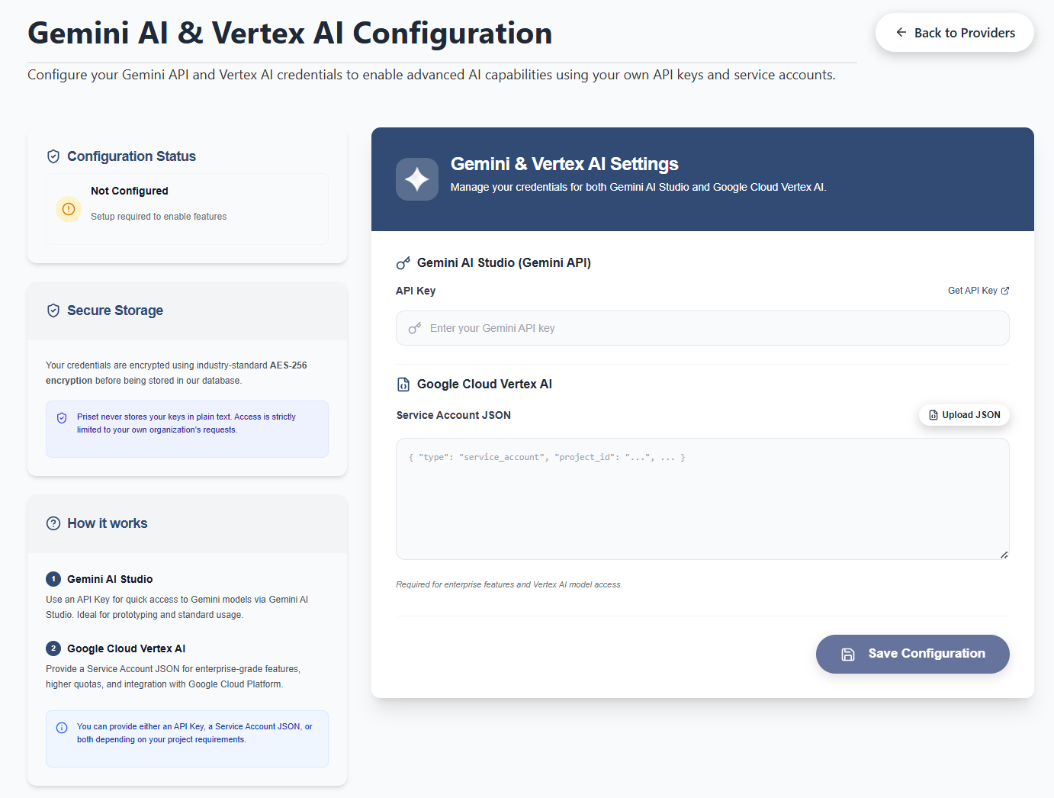Screen dimensions: 1054x798
Task: Click the external link icon next to Get API Key
Action: pos(1005,291)
